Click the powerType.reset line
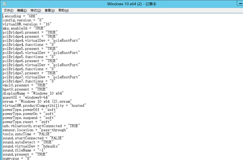This screenshot has width=243, height=160. coord(27,122)
